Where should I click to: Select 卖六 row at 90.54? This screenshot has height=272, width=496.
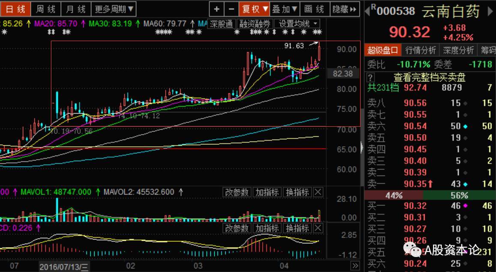tap(430, 126)
